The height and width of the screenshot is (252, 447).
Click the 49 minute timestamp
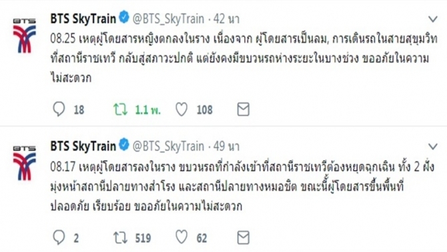tap(226, 147)
